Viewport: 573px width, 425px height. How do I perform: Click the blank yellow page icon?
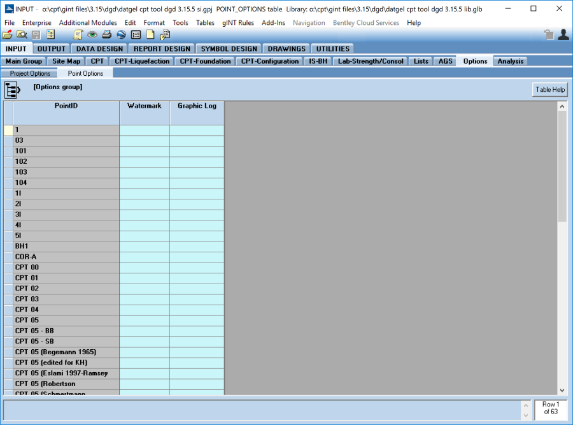(151, 35)
